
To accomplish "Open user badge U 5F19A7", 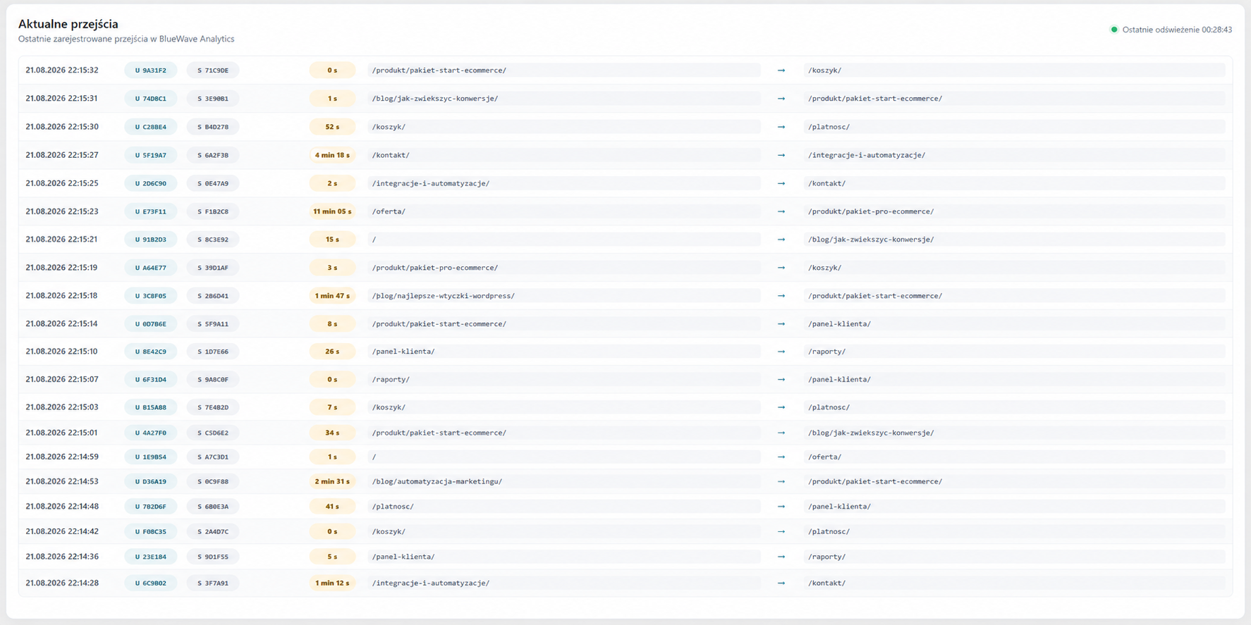I will tap(151, 155).
